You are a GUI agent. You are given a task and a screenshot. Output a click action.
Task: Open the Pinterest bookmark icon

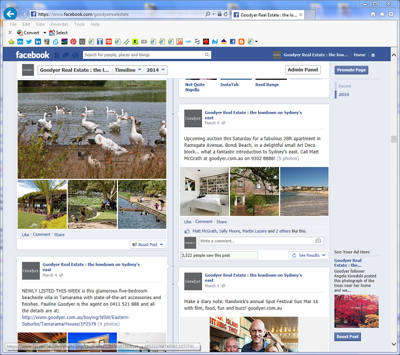73,41
